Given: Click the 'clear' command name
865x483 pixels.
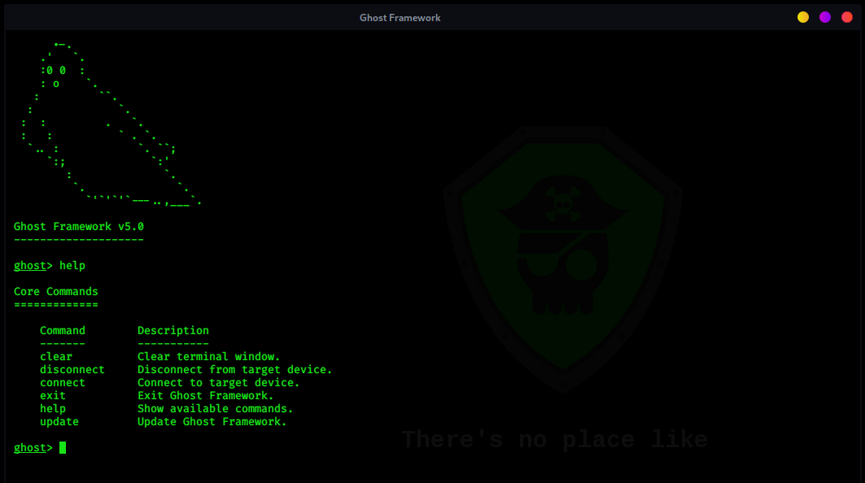Looking at the screenshot, I should coord(55,357).
